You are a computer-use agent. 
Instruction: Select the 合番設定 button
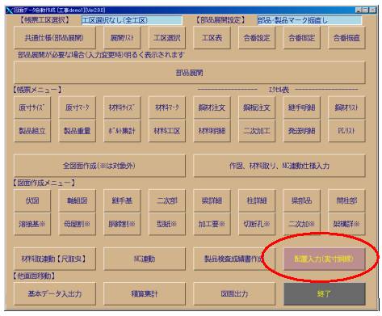(x=257, y=38)
